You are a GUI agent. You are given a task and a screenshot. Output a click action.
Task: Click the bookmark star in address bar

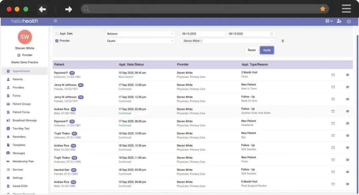323,9
